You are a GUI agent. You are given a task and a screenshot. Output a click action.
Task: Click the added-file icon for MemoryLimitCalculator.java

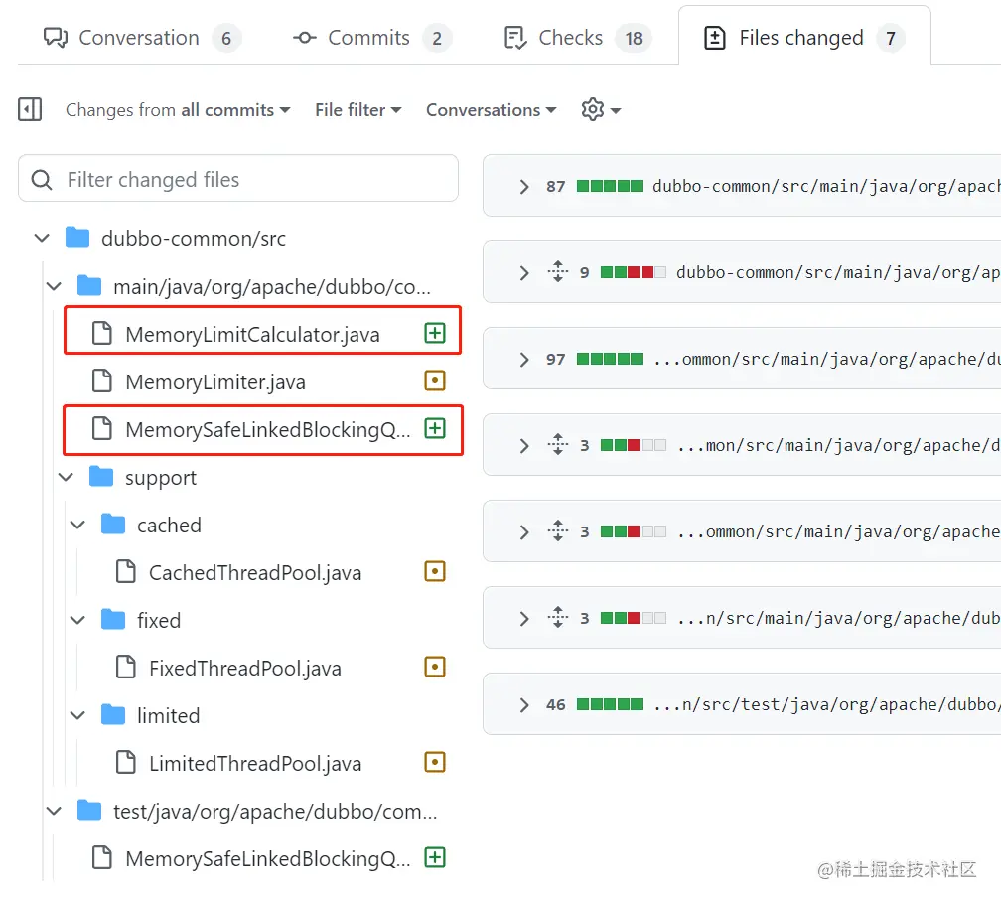click(435, 333)
